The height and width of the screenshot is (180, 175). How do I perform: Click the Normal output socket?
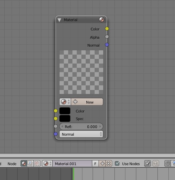point(107,45)
